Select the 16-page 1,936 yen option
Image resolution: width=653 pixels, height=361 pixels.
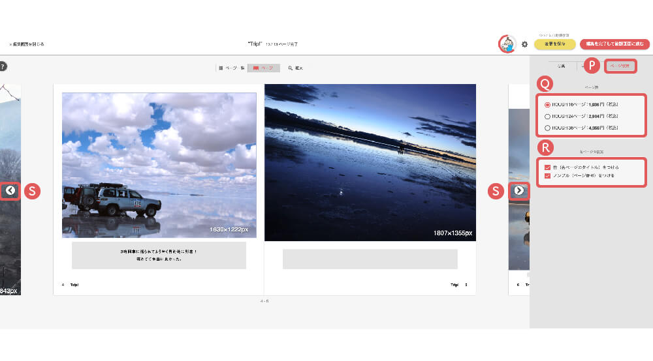(547, 104)
